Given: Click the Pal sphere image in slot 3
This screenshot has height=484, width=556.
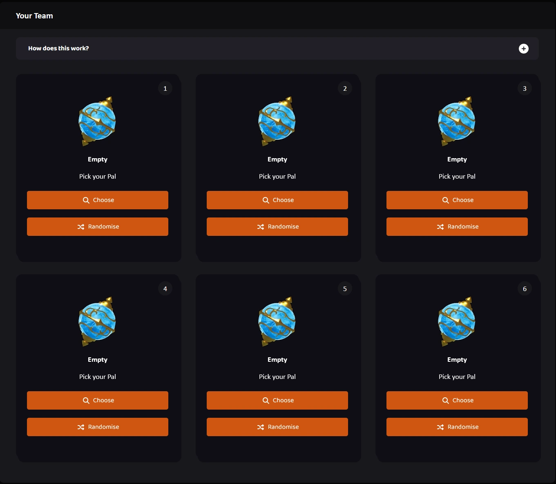Looking at the screenshot, I should [x=457, y=121].
